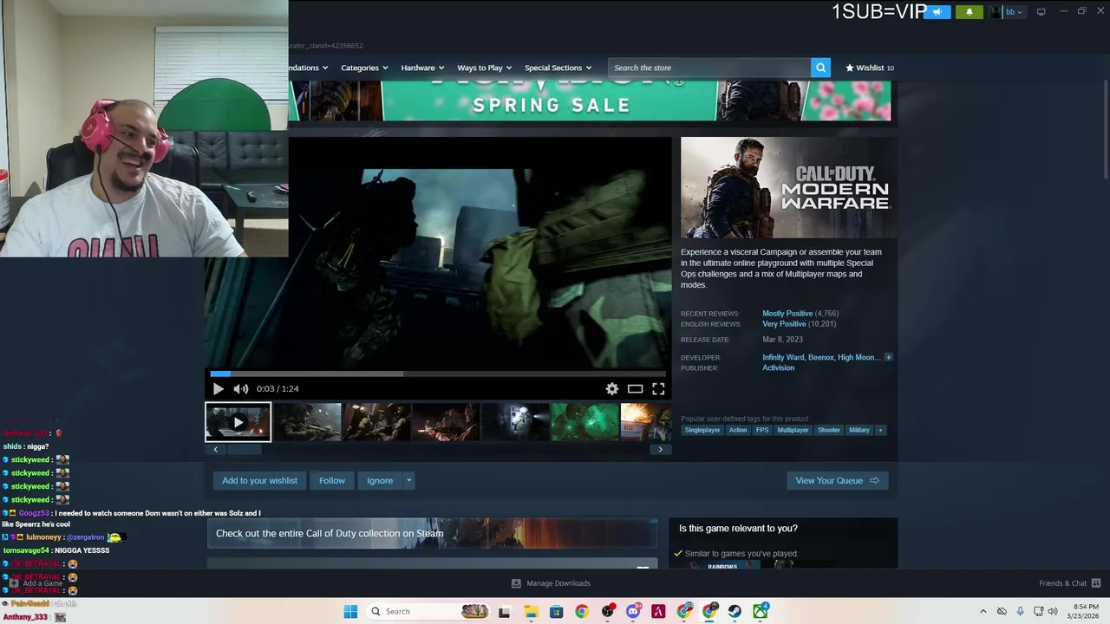Click the star icon beside Wishlist
The height and width of the screenshot is (624, 1110).
850,68
